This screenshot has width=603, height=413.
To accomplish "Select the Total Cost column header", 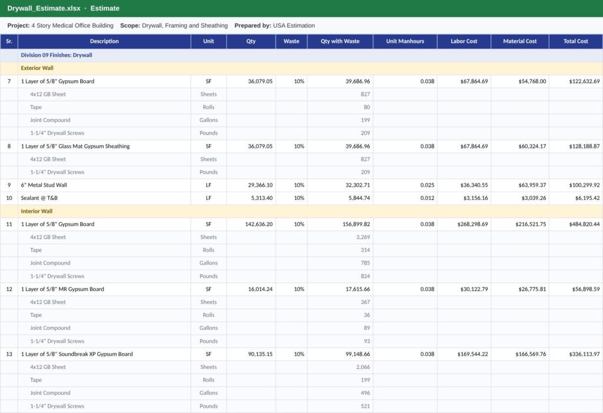I will coord(576,41).
